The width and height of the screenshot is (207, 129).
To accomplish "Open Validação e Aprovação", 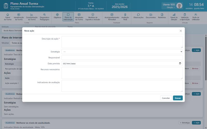I will click(185, 17).
